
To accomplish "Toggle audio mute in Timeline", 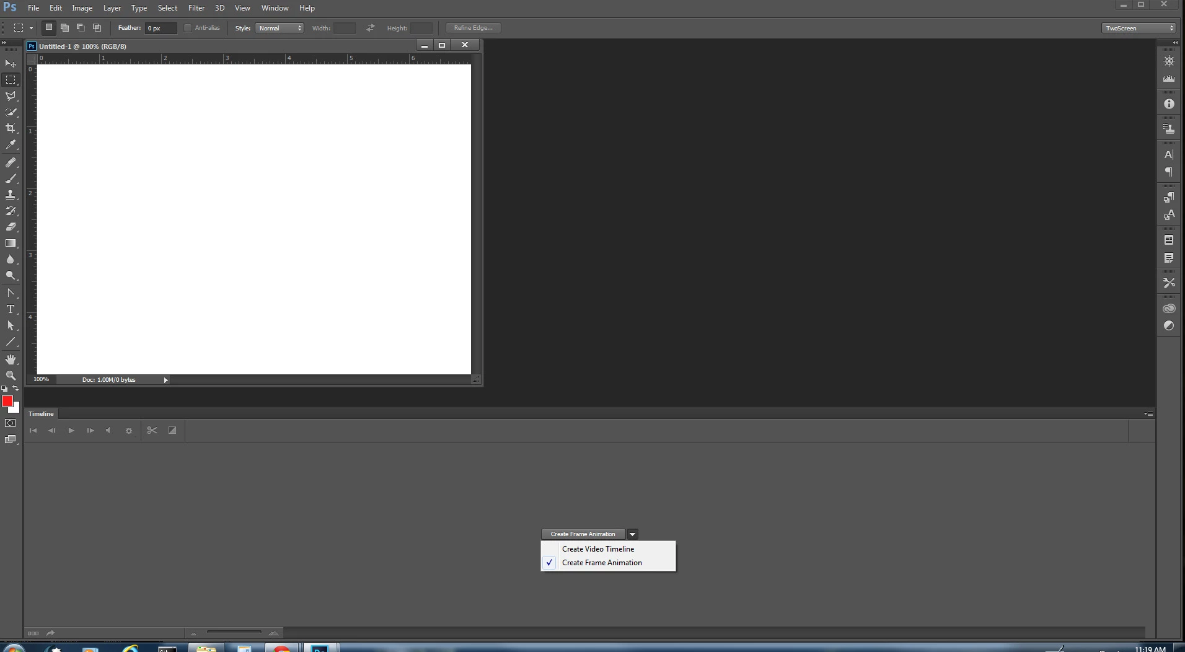I will click(108, 430).
